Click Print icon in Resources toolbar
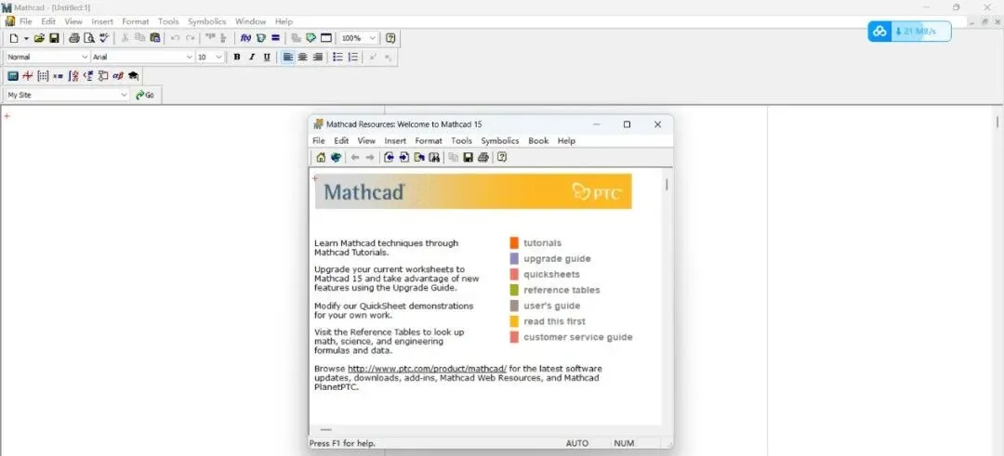 click(x=483, y=157)
